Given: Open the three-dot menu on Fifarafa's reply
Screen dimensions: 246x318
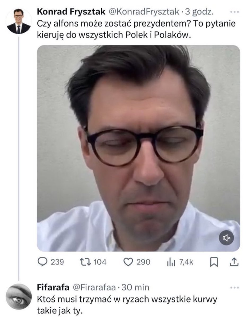Looking at the screenshot, I should pos(235,287).
